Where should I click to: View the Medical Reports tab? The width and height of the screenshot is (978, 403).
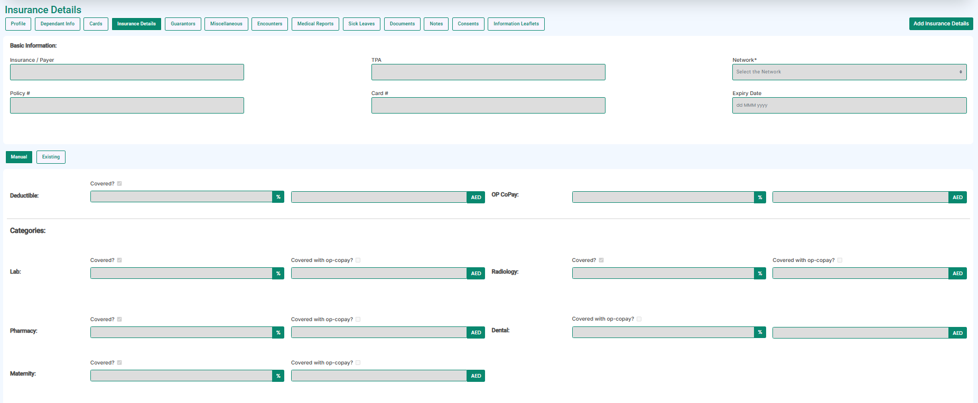pos(315,24)
